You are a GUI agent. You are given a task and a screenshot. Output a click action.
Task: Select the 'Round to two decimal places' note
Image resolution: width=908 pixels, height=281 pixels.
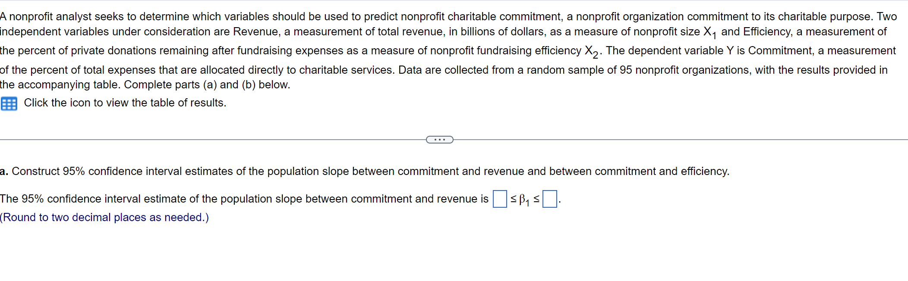tap(104, 218)
